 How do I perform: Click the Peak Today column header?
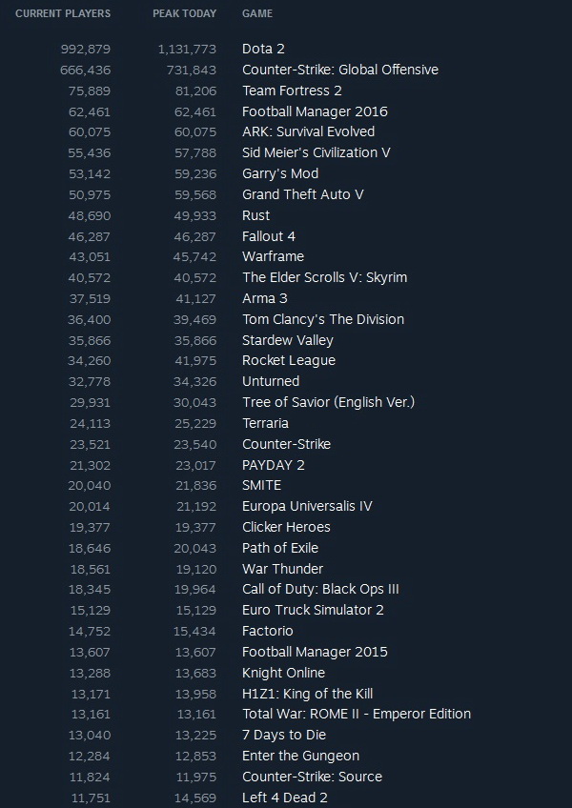click(184, 14)
